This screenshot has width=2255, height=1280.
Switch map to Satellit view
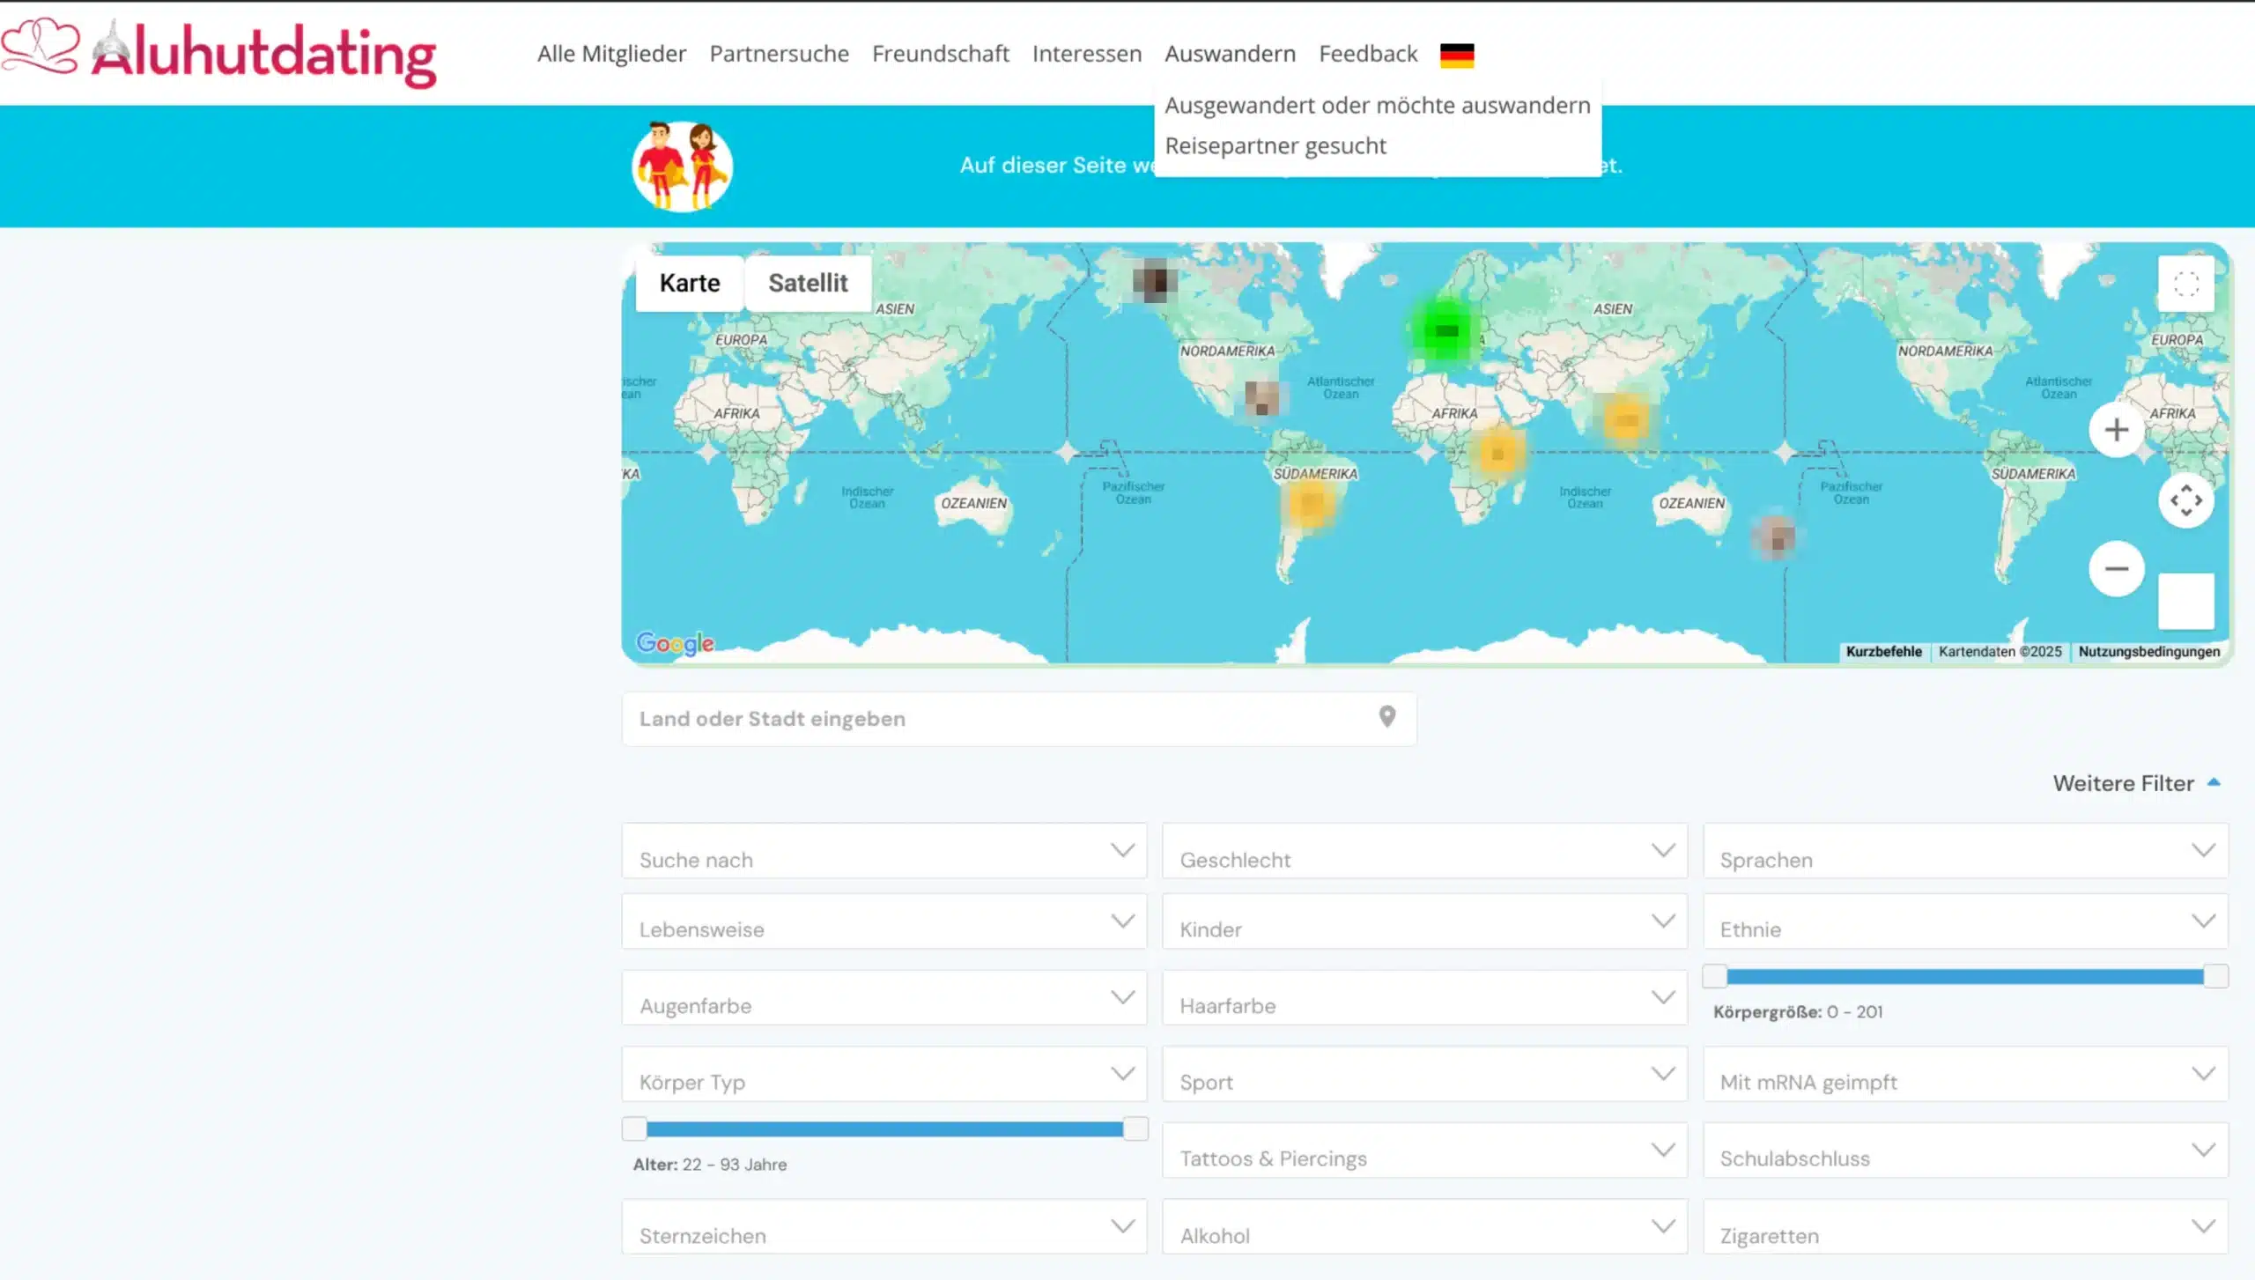807,283
